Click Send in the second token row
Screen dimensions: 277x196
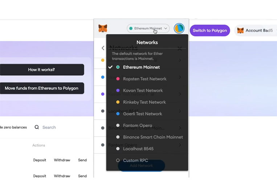(82, 176)
